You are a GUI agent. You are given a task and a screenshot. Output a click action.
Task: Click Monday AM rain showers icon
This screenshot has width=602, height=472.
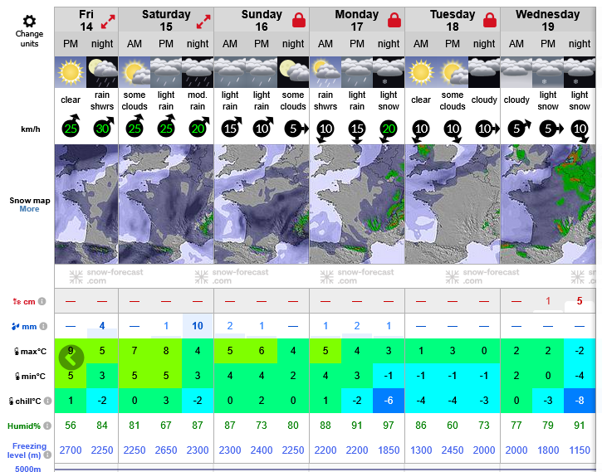tap(325, 72)
